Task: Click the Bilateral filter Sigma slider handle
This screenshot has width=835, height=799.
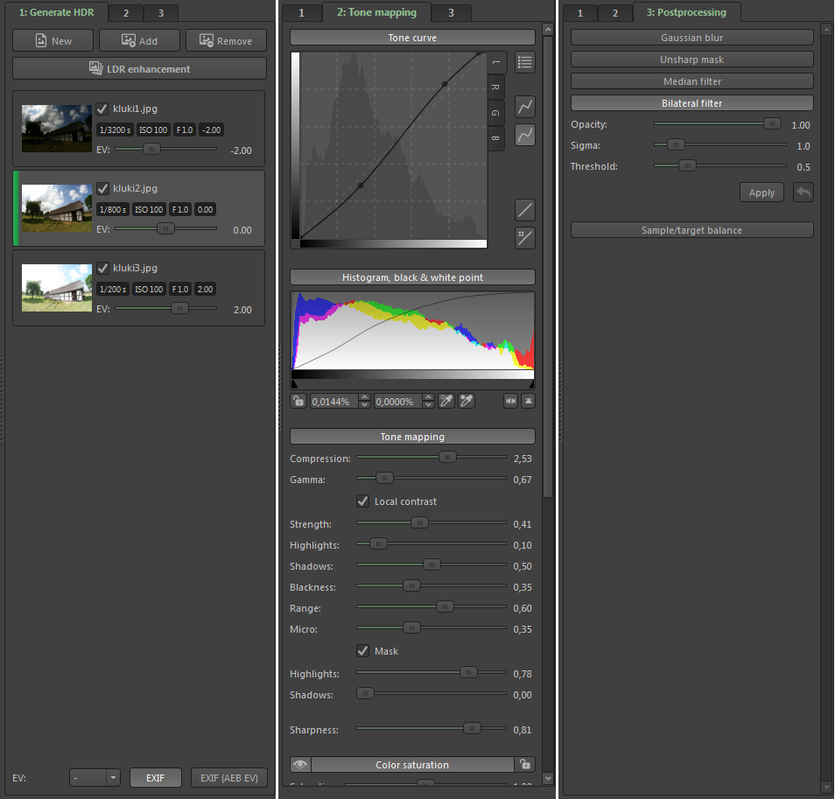Action: pos(676,144)
